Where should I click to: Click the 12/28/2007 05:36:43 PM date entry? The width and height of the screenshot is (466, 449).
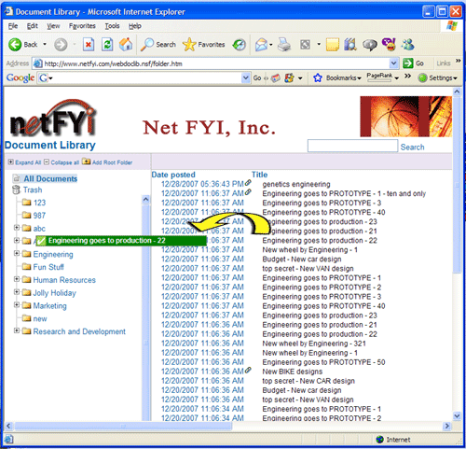(x=202, y=184)
